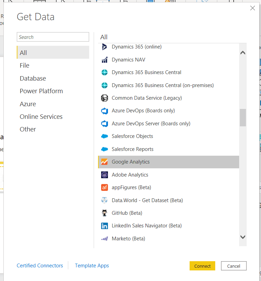261x281 pixels.
Task: Open the Template Apps link
Action: (92, 266)
